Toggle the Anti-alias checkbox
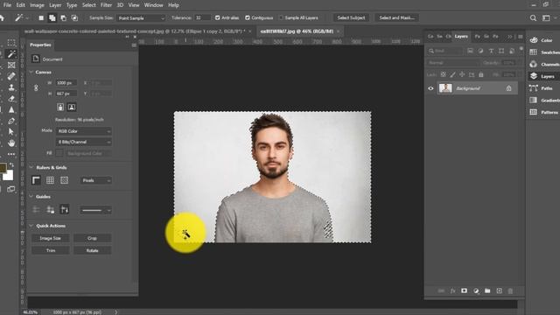The width and height of the screenshot is (560, 315). (218, 17)
